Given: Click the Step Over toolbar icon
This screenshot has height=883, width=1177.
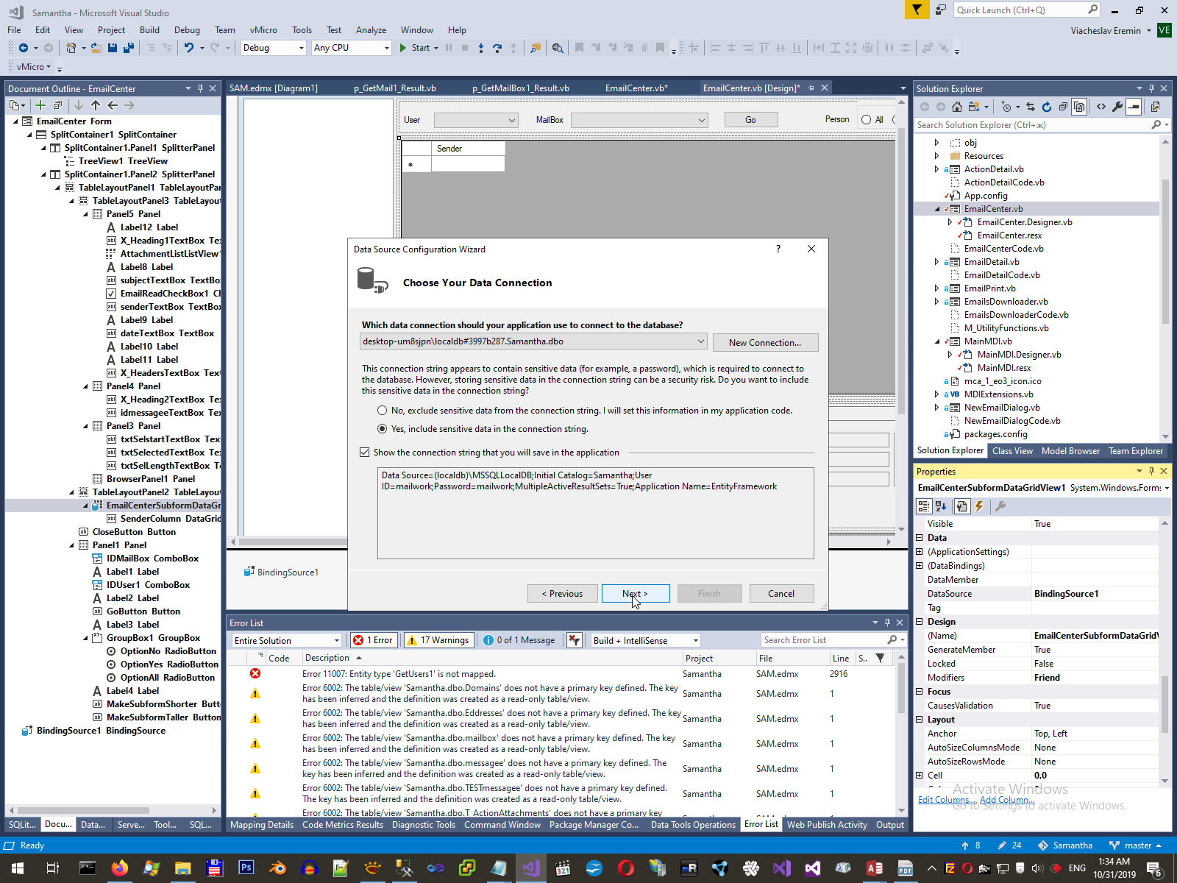Looking at the screenshot, I should click(x=497, y=48).
